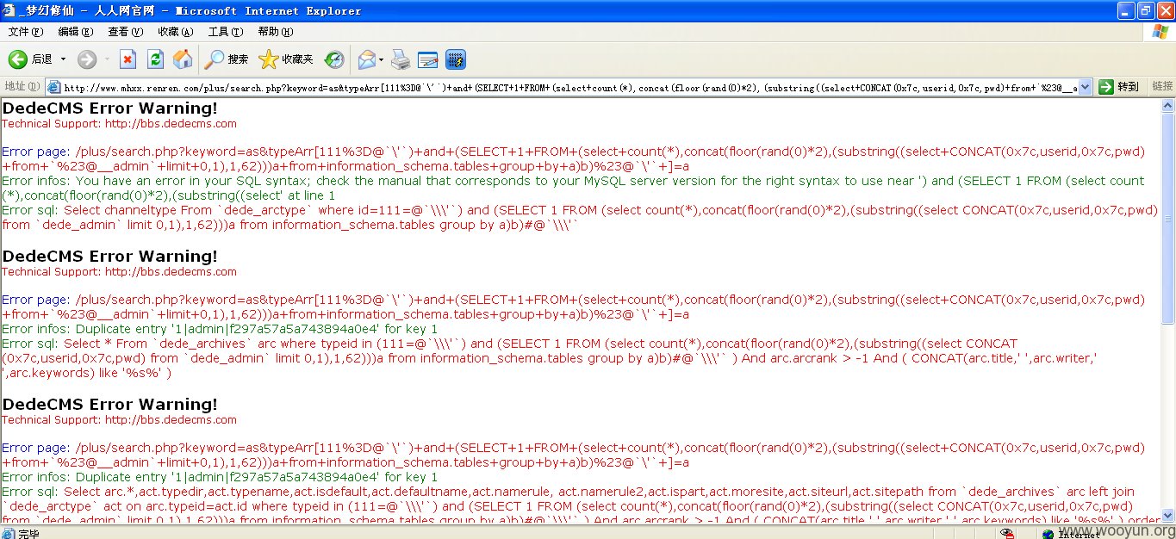Click the Edit page toolbar icon
Viewport: 1176px width, 539px height.
pos(428,59)
